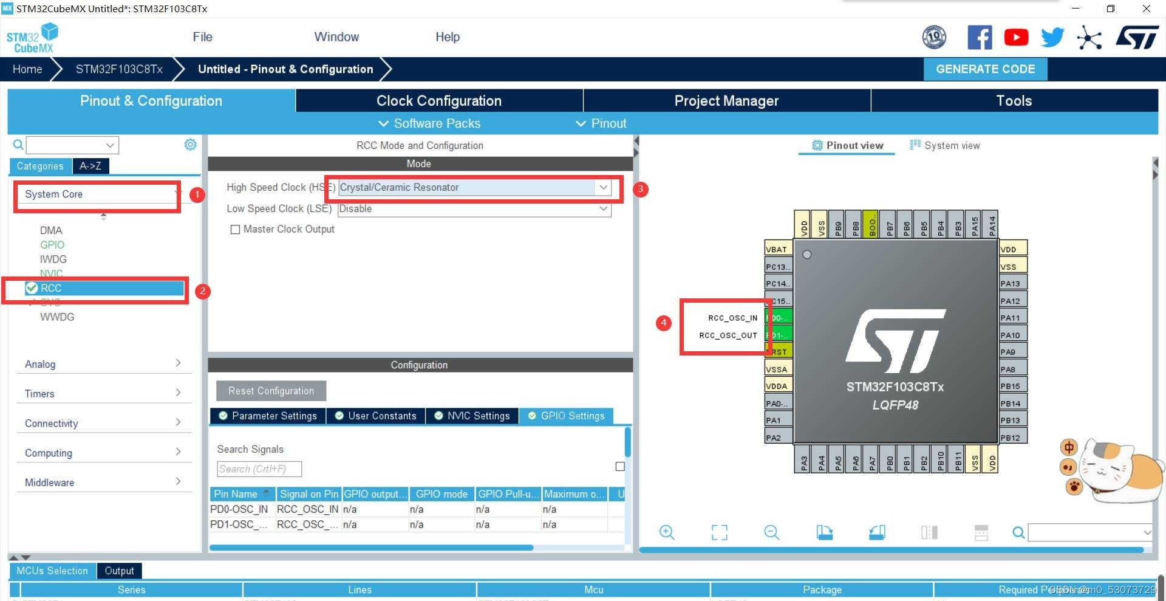The height and width of the screenshot is (601, 1166).
Task: Open the Low Speed Clock (LSE) dropdown
Action: click(x=603, y=209)
